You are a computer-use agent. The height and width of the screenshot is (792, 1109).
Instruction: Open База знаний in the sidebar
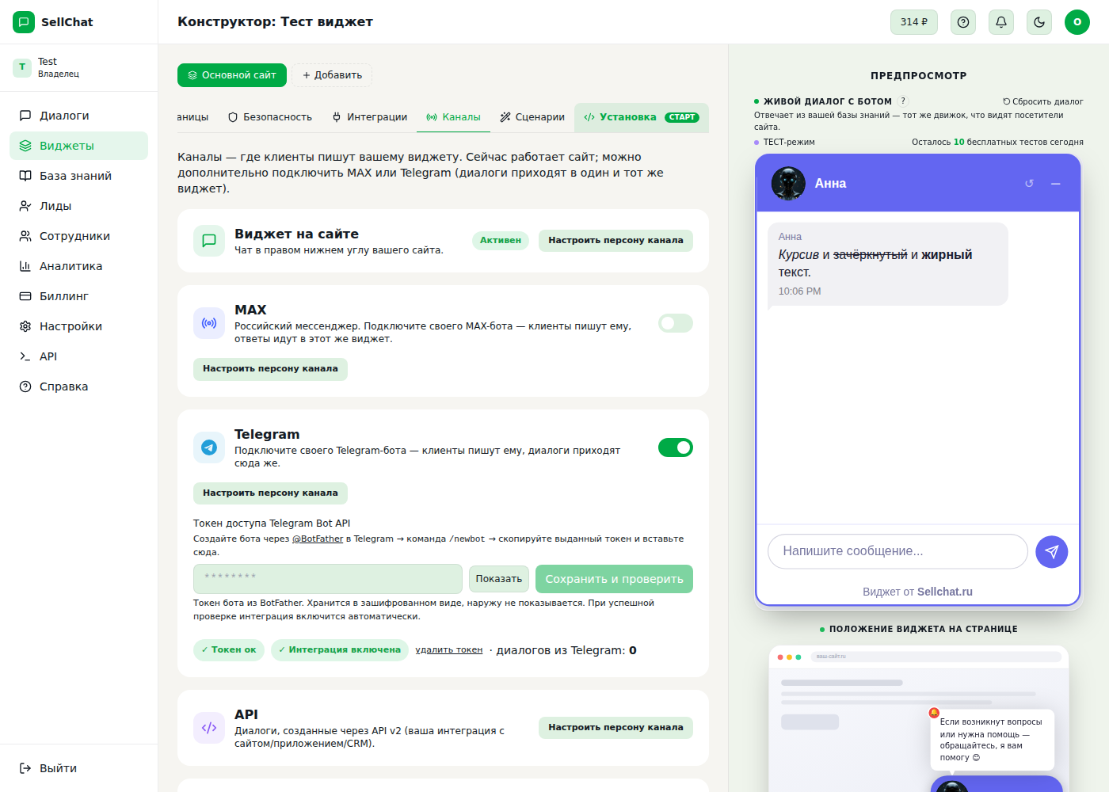click(x=78, y=176)
